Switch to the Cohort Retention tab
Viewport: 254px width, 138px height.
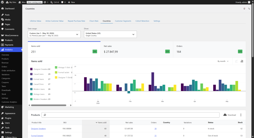(x=142, y=21)
